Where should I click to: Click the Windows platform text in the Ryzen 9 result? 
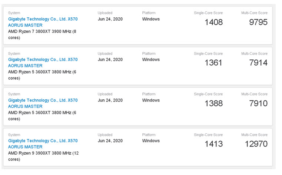(151, 141)
